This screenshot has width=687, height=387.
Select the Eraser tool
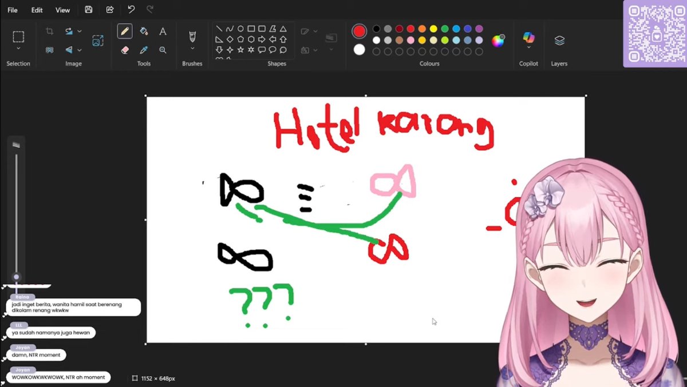point(125,50)
